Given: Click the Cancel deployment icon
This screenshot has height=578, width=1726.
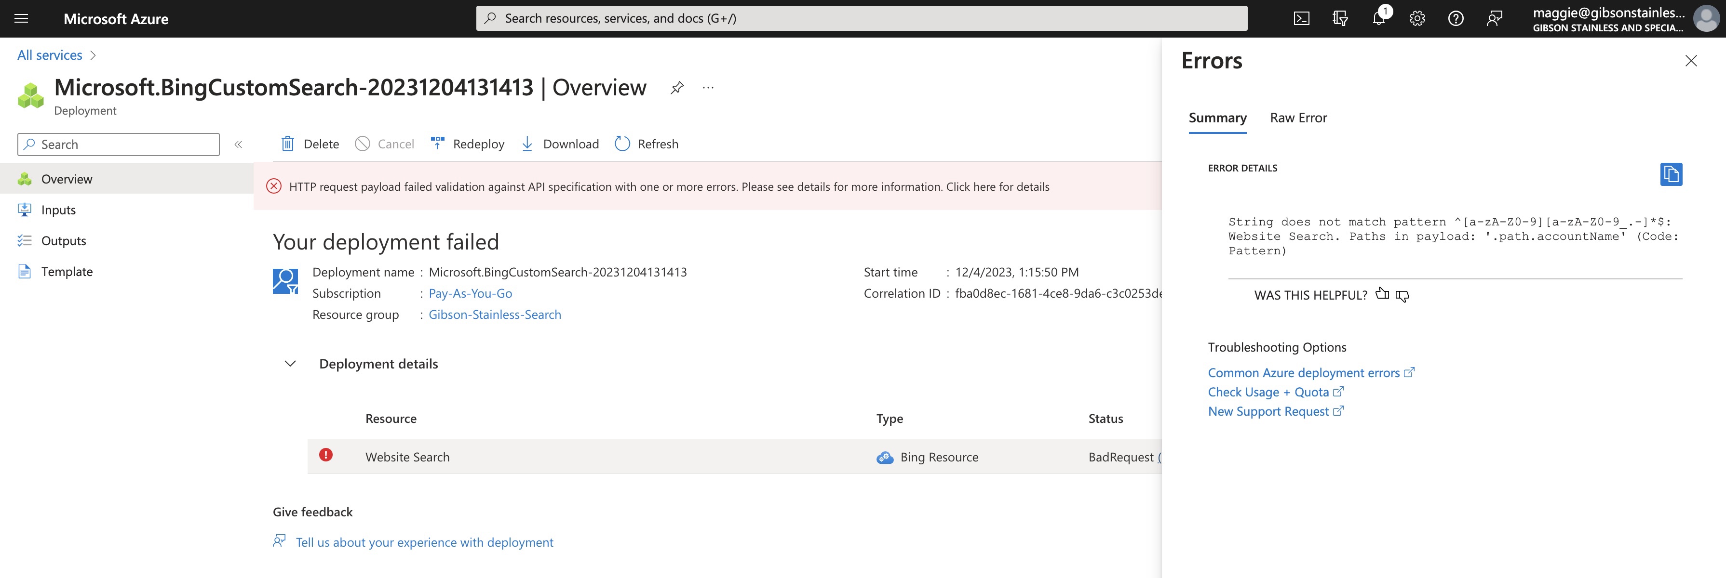Looking at the screenshot, I should [362, 143].
